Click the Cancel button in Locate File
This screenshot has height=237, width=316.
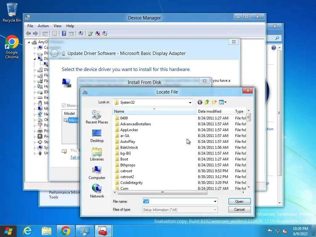point(239,210)
